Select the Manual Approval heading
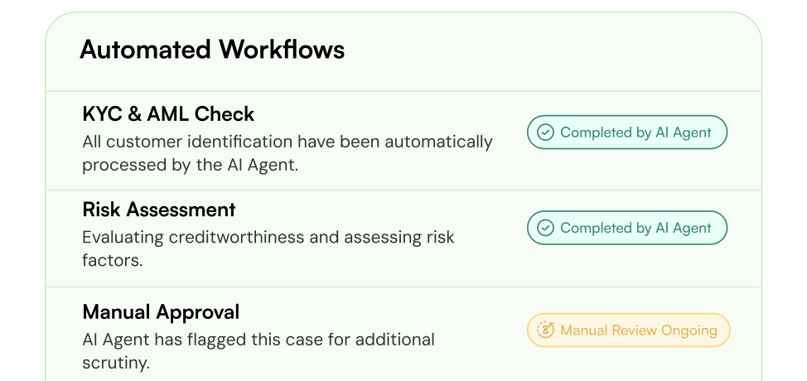The height and width of the screenshot is (381, 807). 161,311
